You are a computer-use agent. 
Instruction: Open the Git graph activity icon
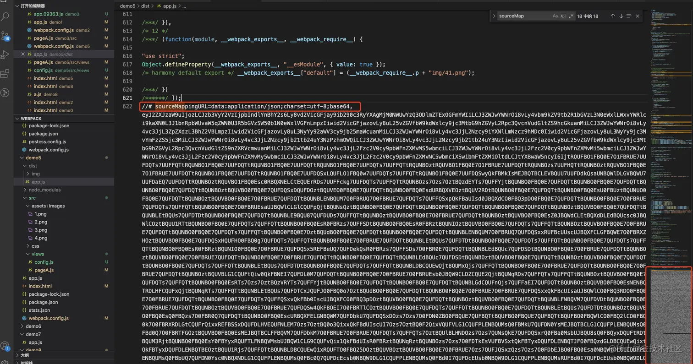tap(5, 92)
